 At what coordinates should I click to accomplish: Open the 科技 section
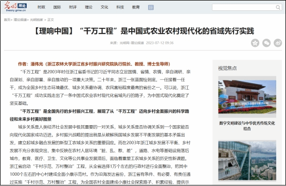point(120,7)
